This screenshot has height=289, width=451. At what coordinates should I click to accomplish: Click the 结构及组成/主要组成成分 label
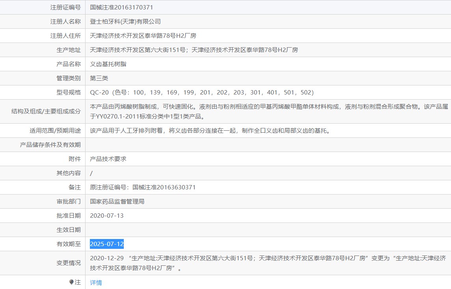tap(46, 111)
